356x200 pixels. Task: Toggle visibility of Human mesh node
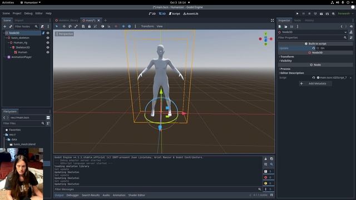click(x=48, y=52)
